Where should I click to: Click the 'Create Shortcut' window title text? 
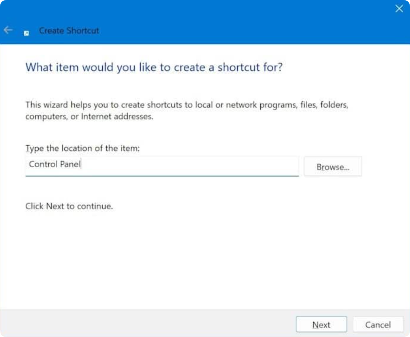click(69, 31)
